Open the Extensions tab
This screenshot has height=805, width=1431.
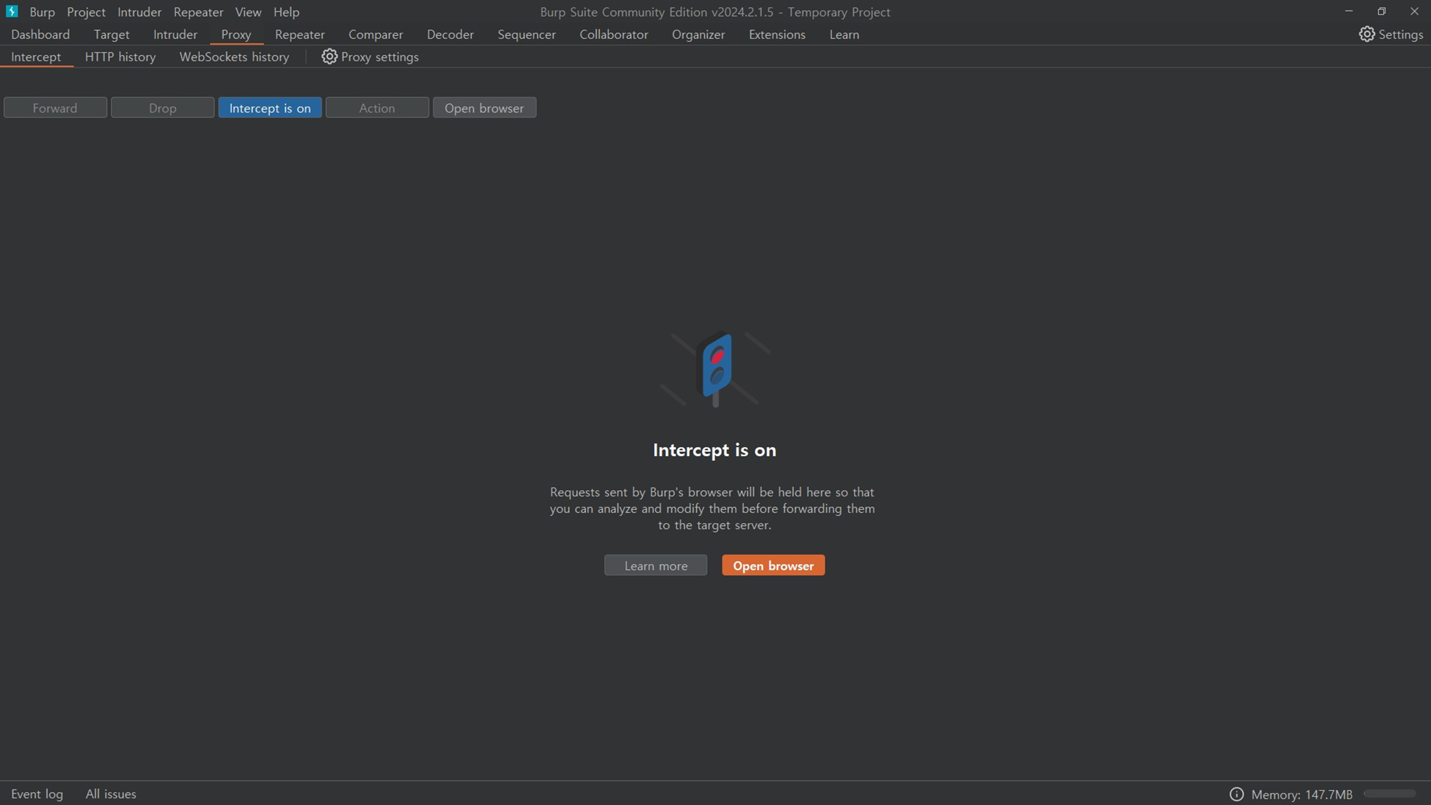777,34
